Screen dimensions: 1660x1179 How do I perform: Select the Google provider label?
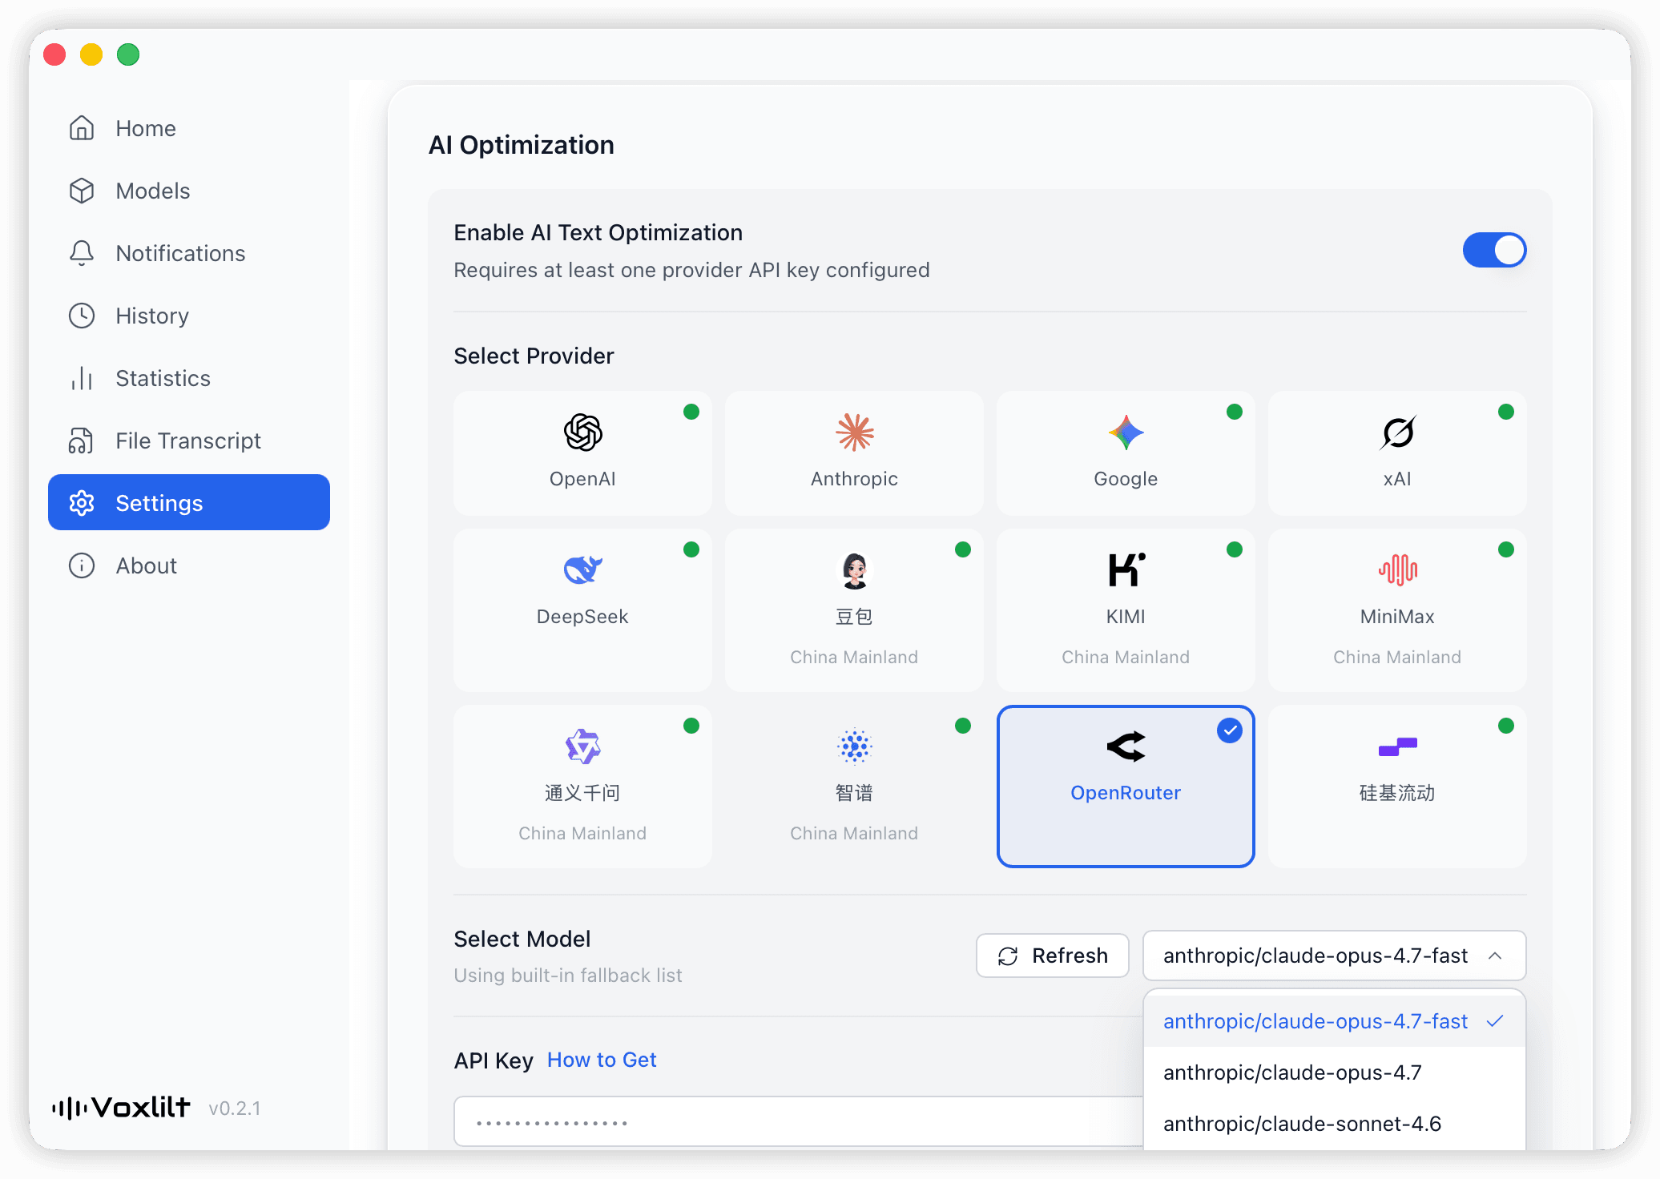tap(1126, 479)
